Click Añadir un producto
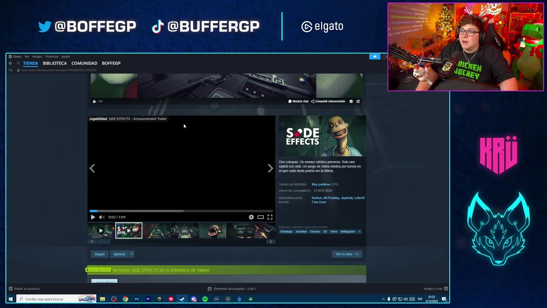The image size is (547, 308). 24,289
